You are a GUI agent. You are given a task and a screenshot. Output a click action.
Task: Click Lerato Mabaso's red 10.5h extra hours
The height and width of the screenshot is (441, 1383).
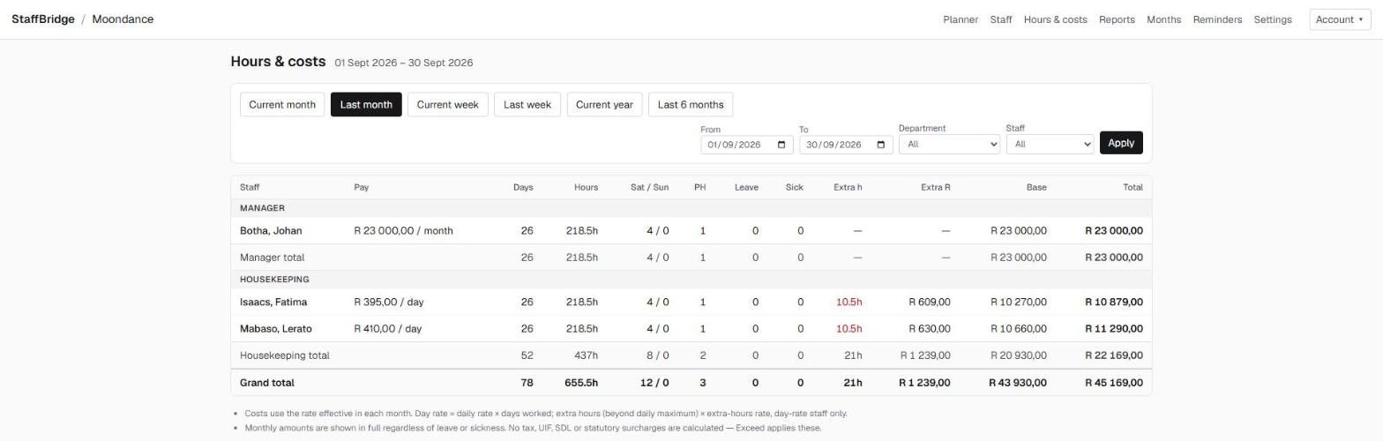pos(849,329)
